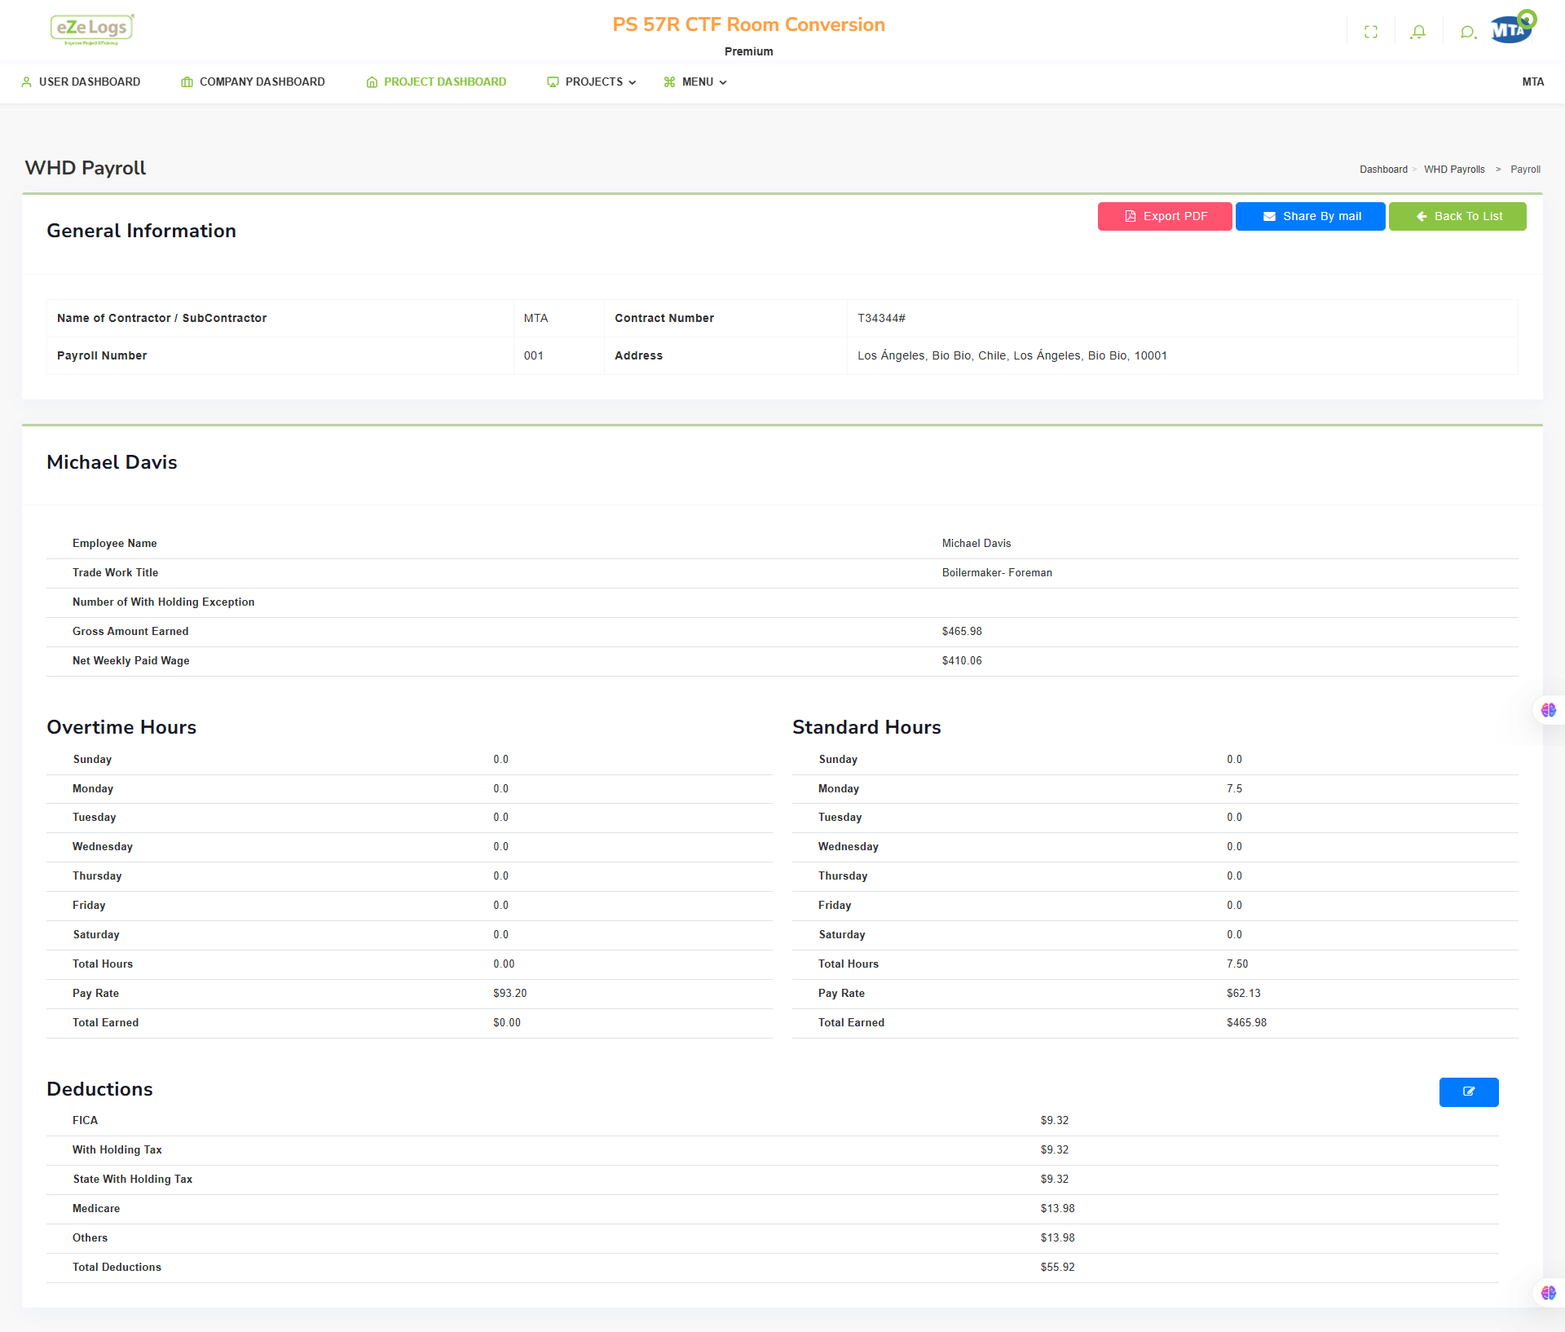Open the notifications bell icon
Screen dimensions: 1565x1332
click(1418, 32)
